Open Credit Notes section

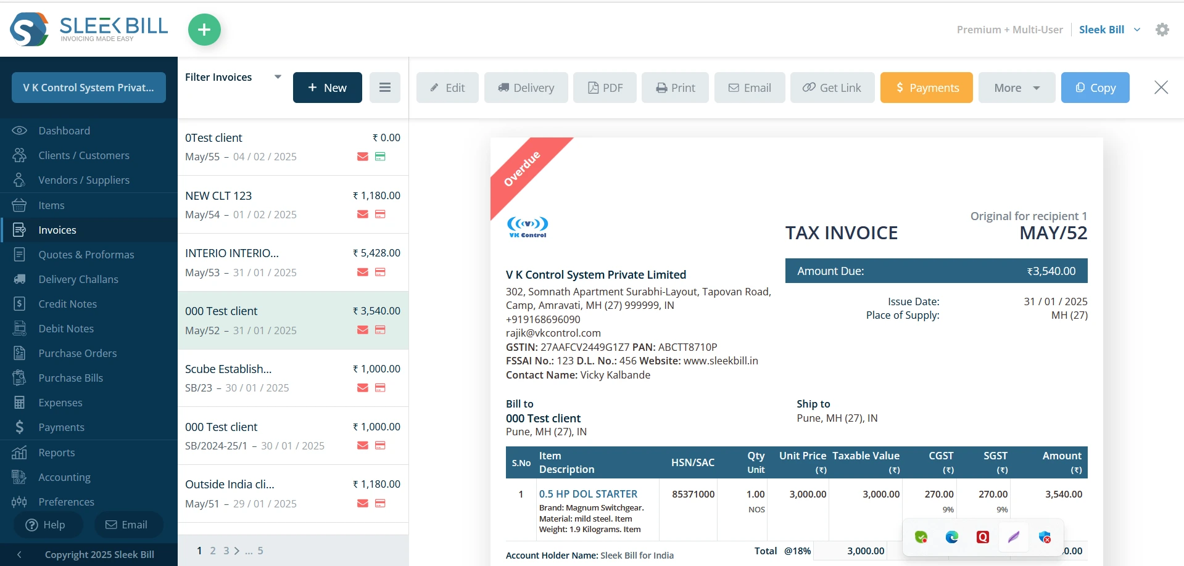[x=89, y=304]
